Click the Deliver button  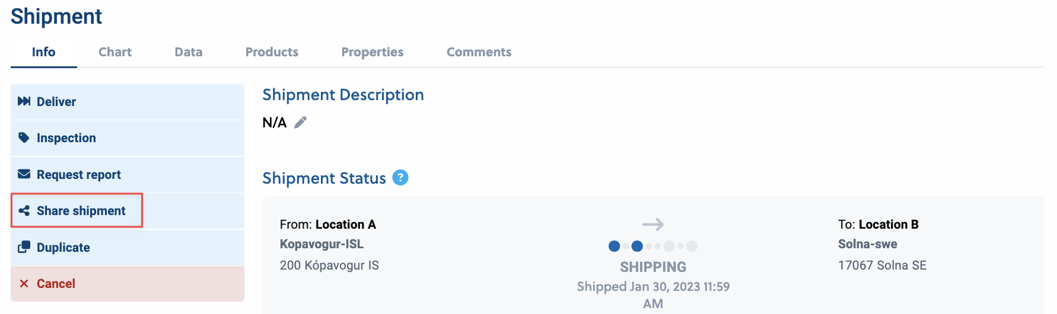pos(128,102)
